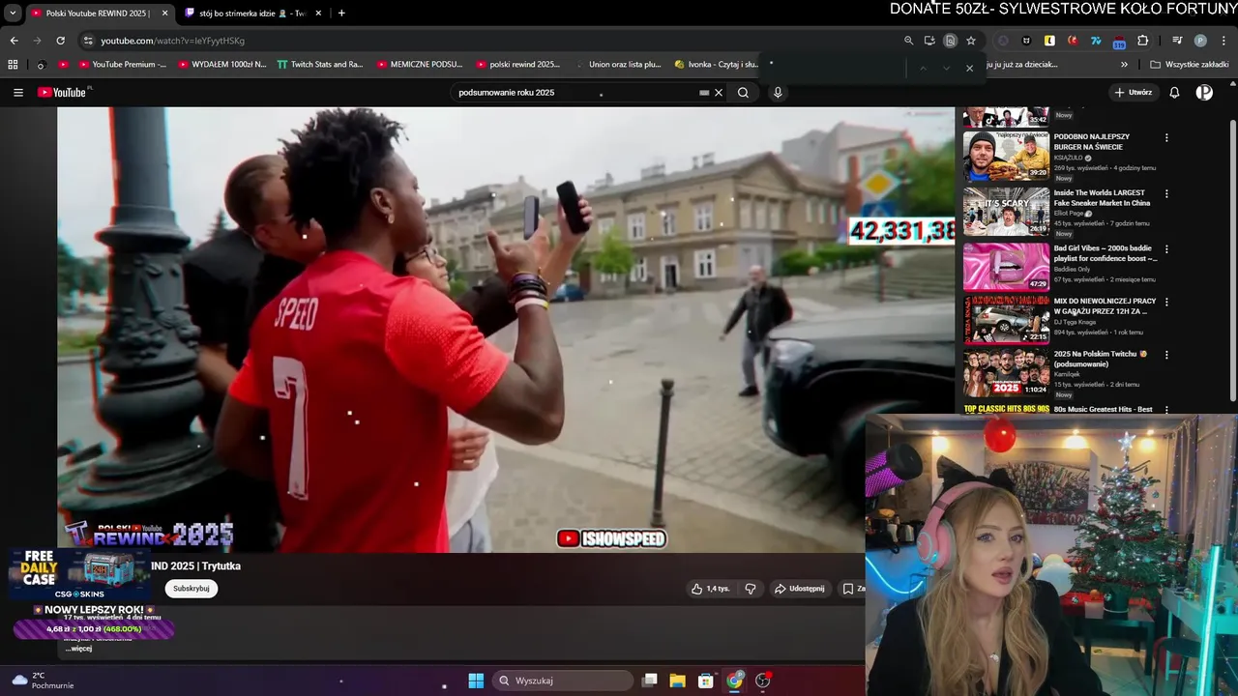Open the Task View taskbar icon

(x=650, y=681)
